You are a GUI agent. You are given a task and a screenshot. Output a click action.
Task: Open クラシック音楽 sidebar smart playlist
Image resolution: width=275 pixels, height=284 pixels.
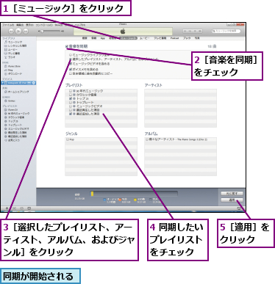14,117
